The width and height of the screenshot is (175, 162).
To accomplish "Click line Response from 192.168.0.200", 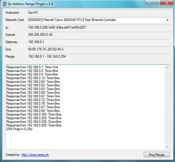I will [x=34, y=118].
